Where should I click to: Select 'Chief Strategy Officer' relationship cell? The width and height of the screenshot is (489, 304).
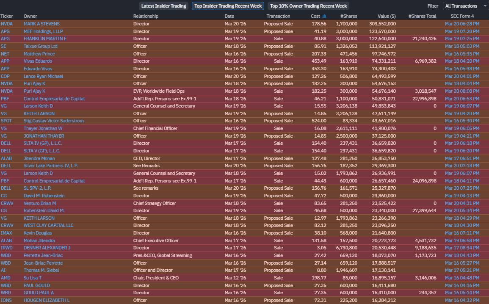155,203
